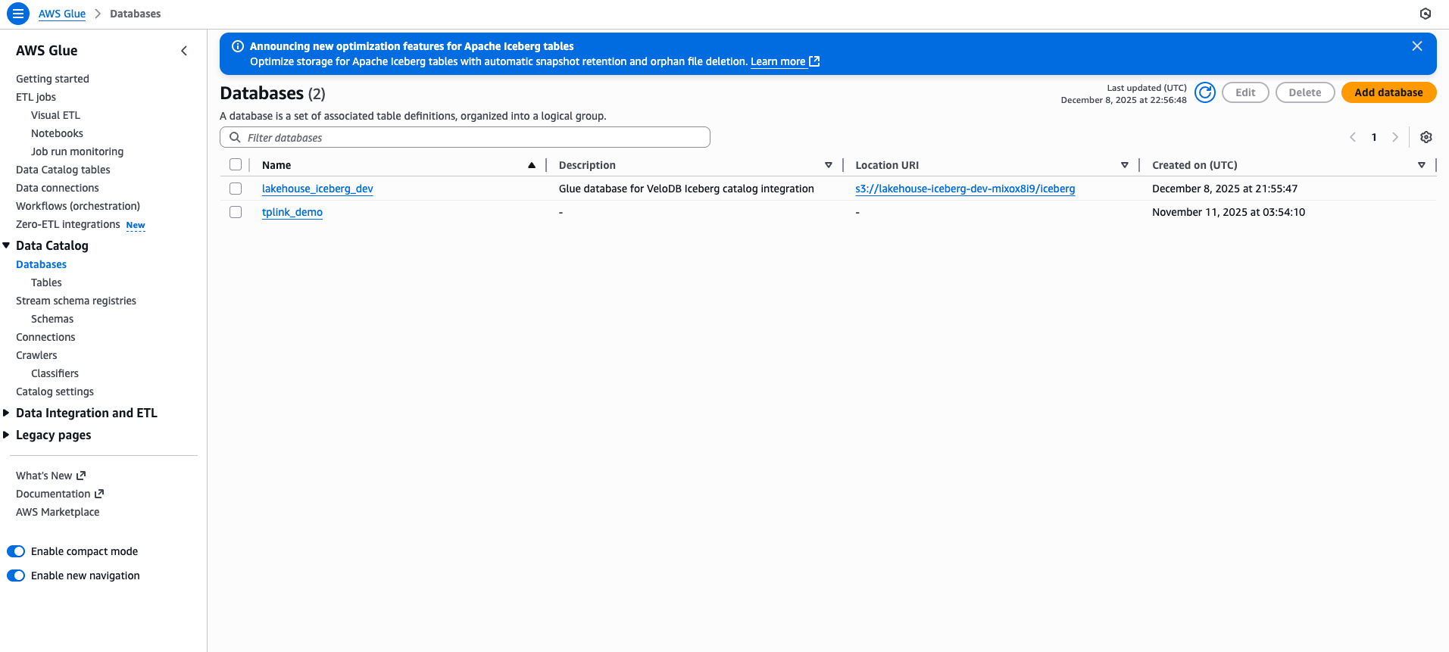This screenshot has height=652, width=1449.
Task: Open Job run monitoring
Action: (77, 151)
